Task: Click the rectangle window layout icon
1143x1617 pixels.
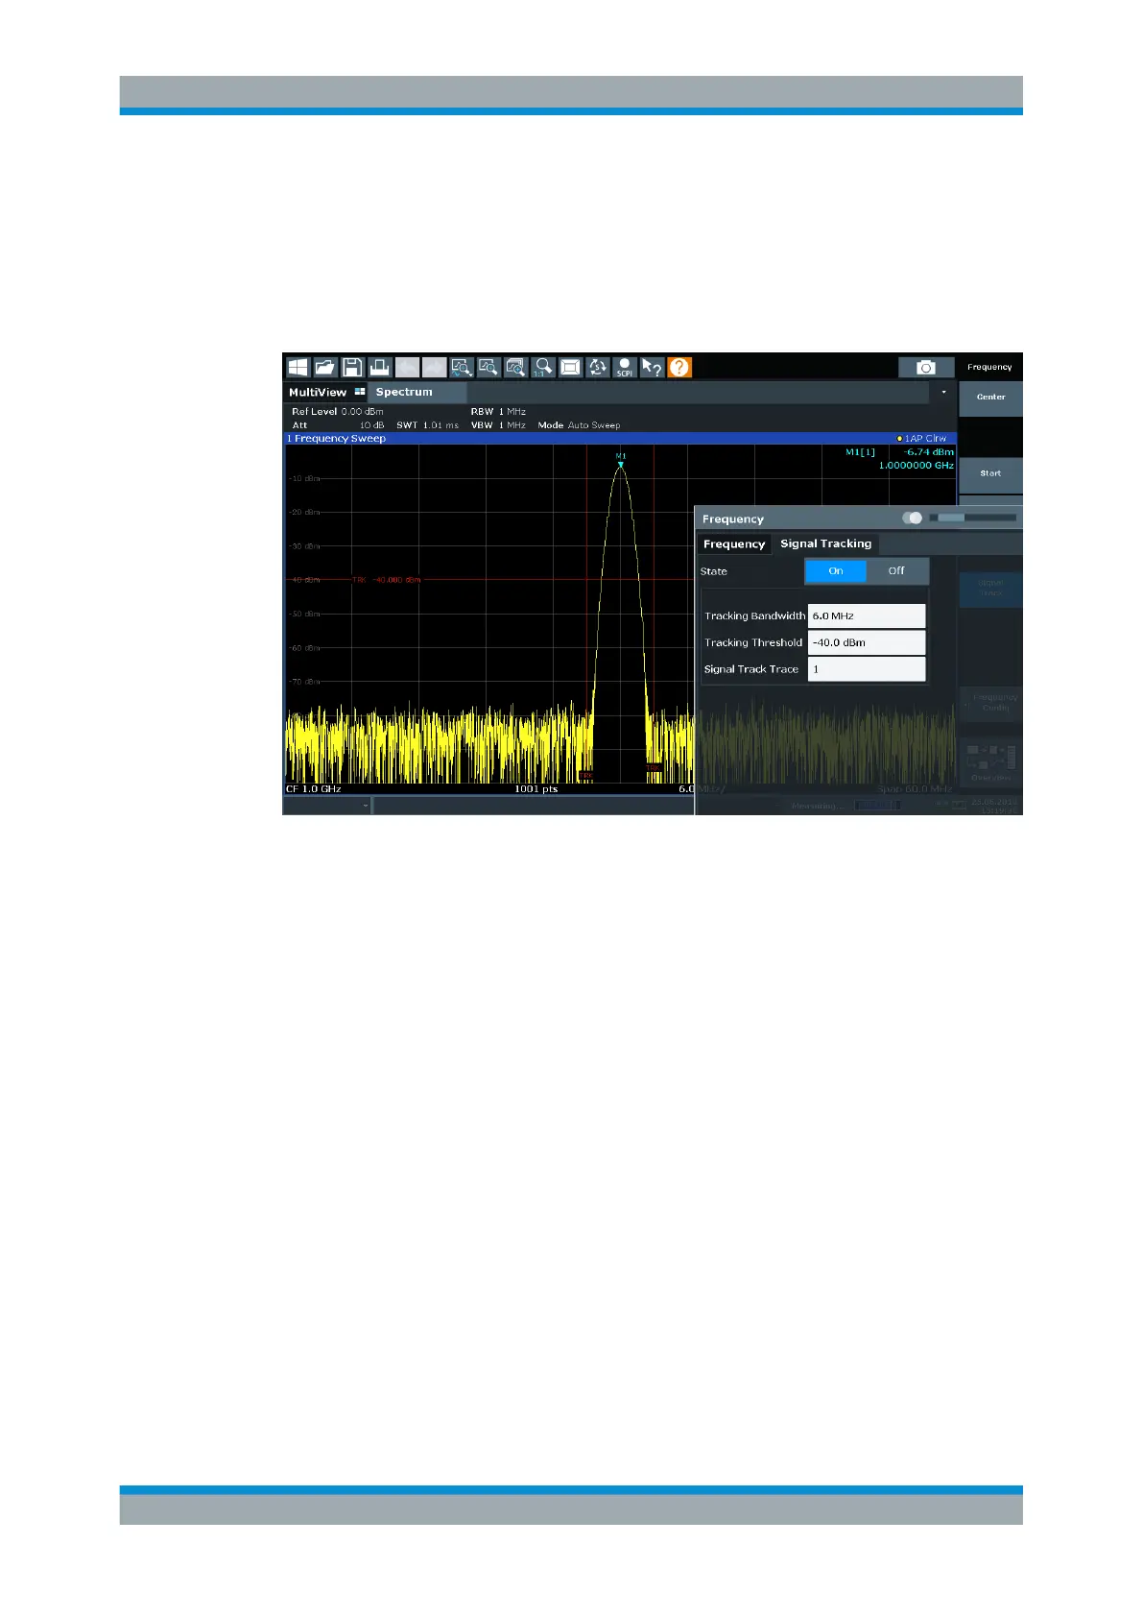Action: pyautogui.click(x=570, y=367)
